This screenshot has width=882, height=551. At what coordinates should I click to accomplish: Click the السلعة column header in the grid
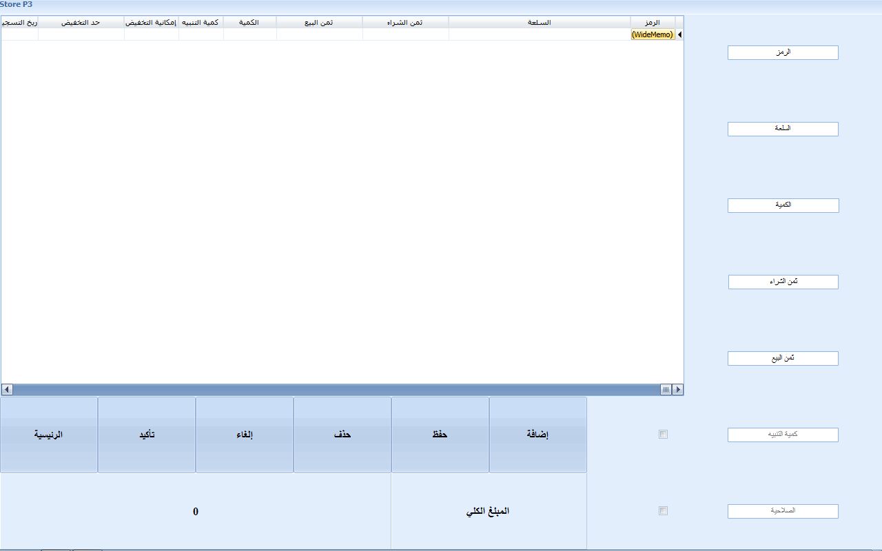pos(539,23)
